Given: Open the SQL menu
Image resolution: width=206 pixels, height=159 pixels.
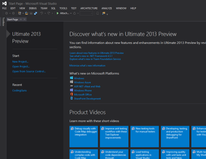Looking at the screenshot, I should [53, 9].
